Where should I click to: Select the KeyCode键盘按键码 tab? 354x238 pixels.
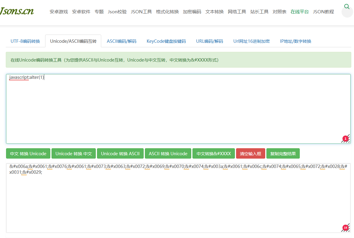pos(166,41)
